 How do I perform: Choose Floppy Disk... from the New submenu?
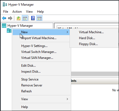tap(88, 44)
